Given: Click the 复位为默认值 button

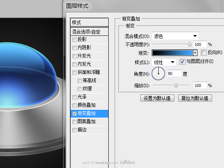Looking at the screenshot, I should coord(195,98).
